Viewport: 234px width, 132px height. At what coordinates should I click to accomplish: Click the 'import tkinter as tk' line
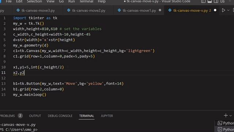(35, 18)
